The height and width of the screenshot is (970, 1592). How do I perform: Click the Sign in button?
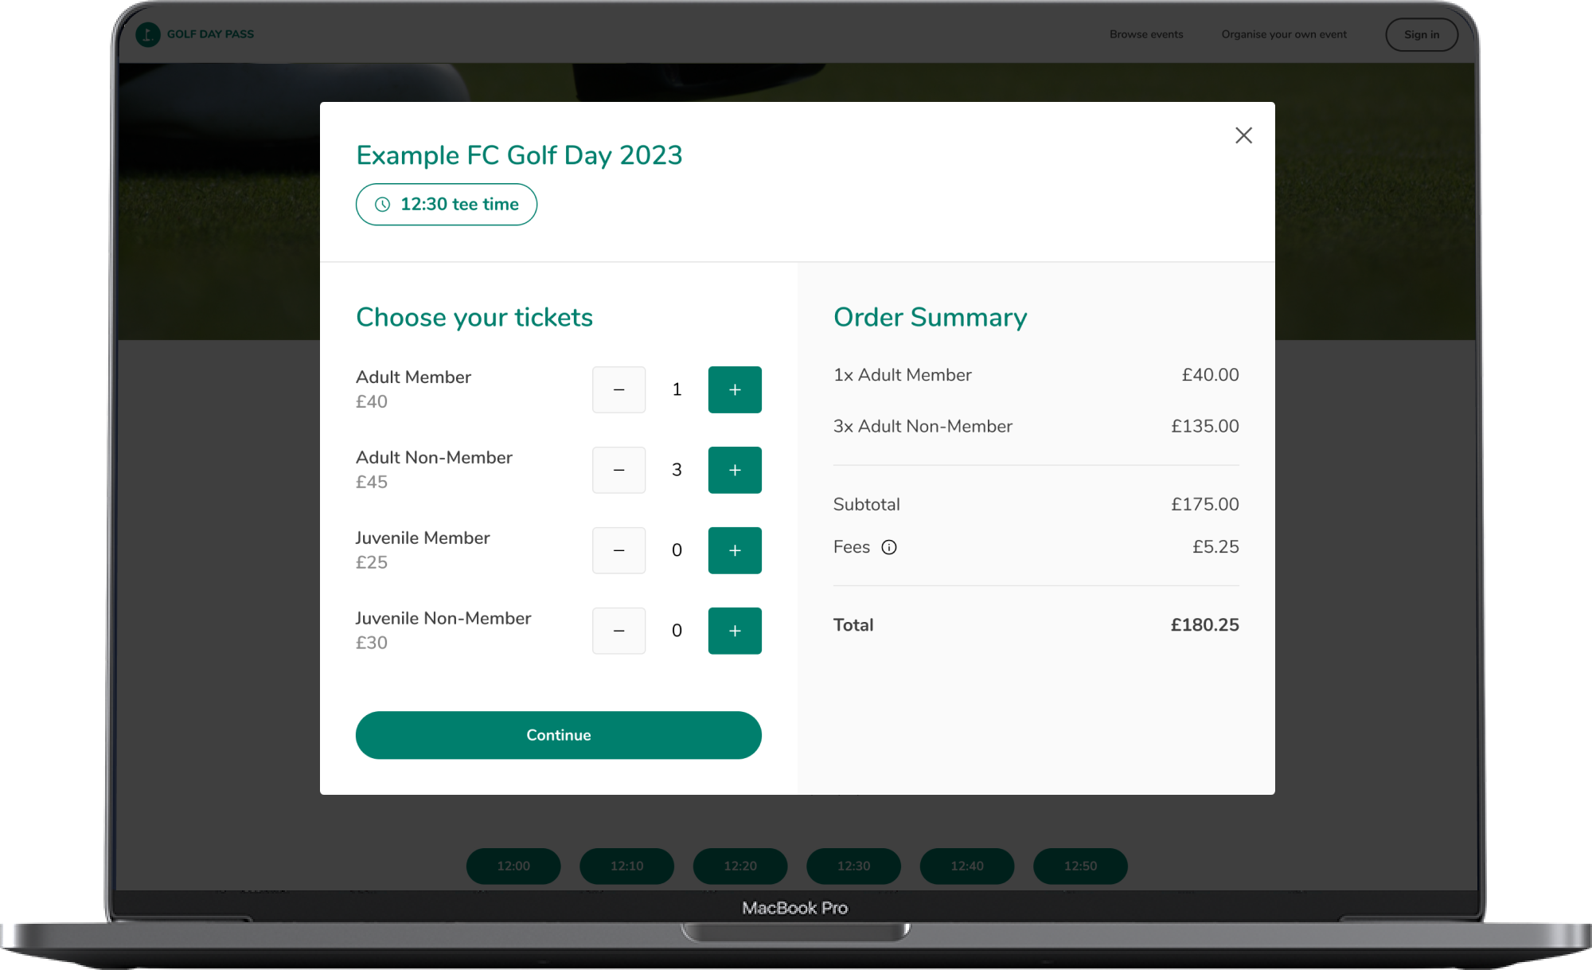pos(1421,34)
